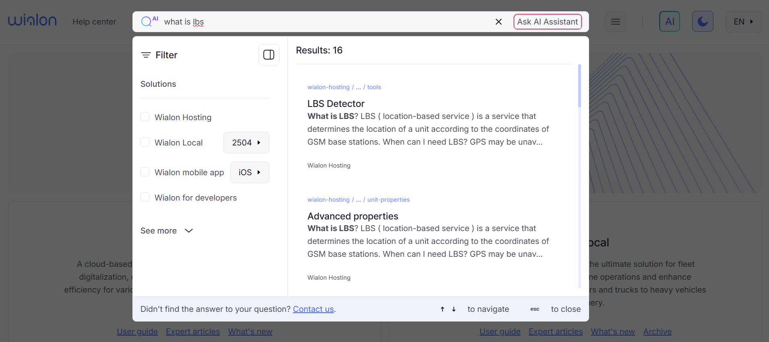Open the right card's Expert articles link

tap(556, 332)
